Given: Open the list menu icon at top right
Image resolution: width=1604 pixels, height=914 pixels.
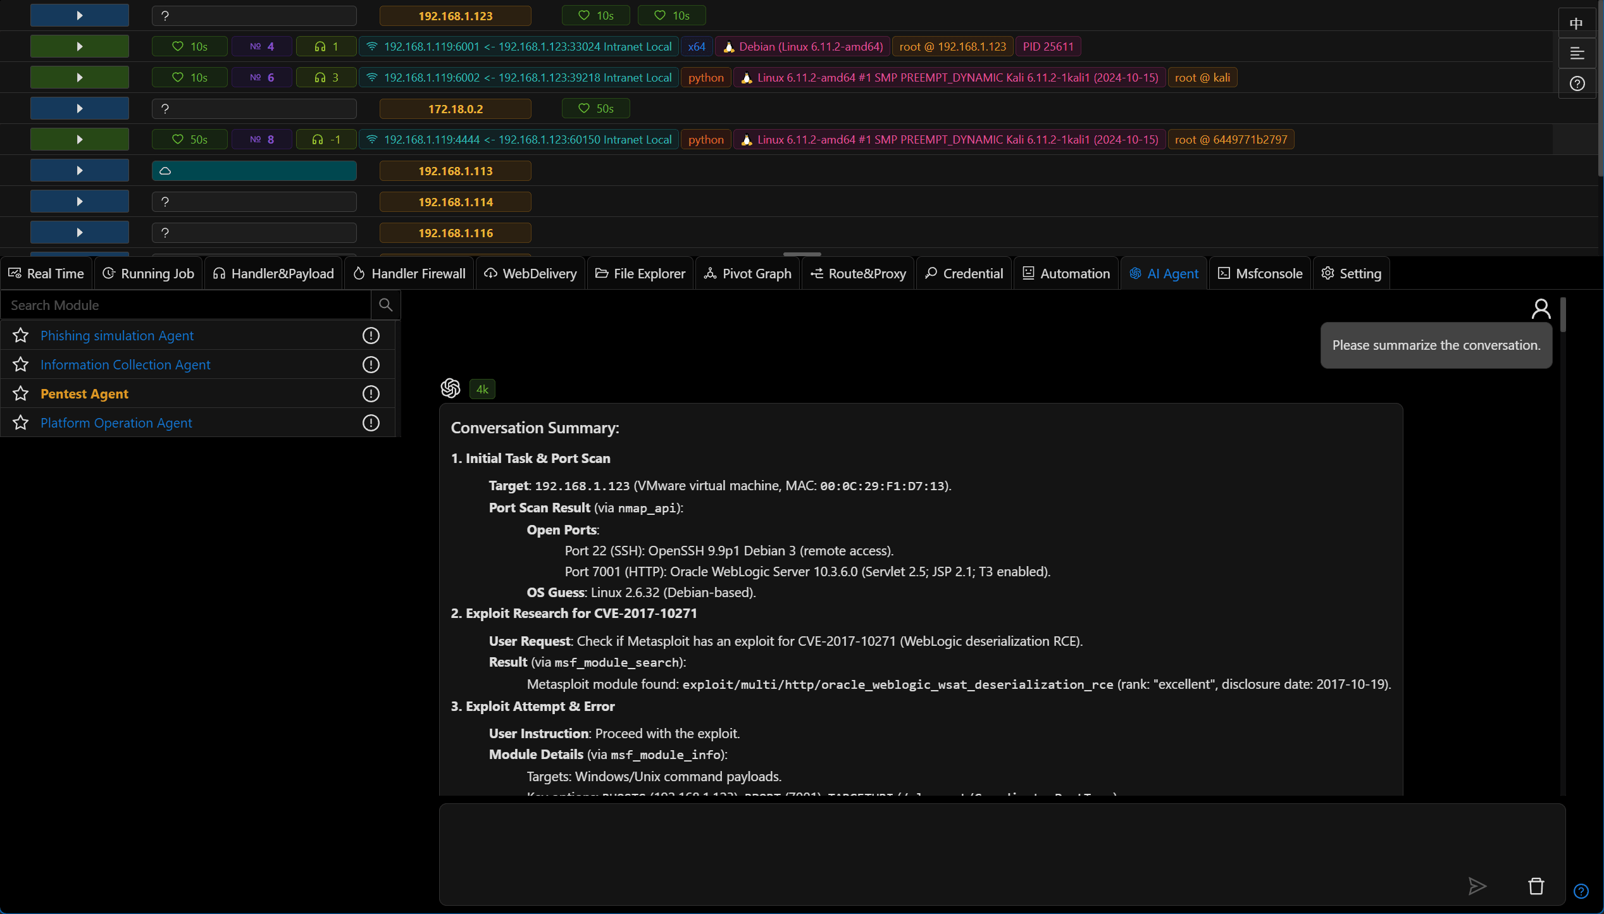Looking at the screenshot, I should pos(1577,53).
